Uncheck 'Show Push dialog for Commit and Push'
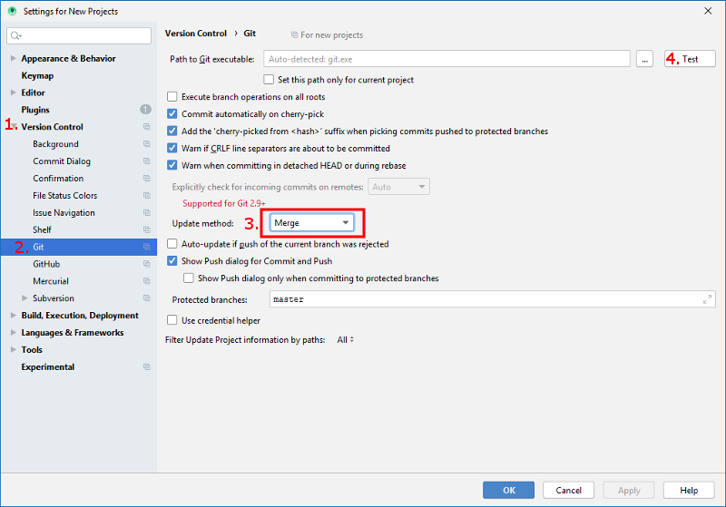The image size is (726, 507). [172, 261]
